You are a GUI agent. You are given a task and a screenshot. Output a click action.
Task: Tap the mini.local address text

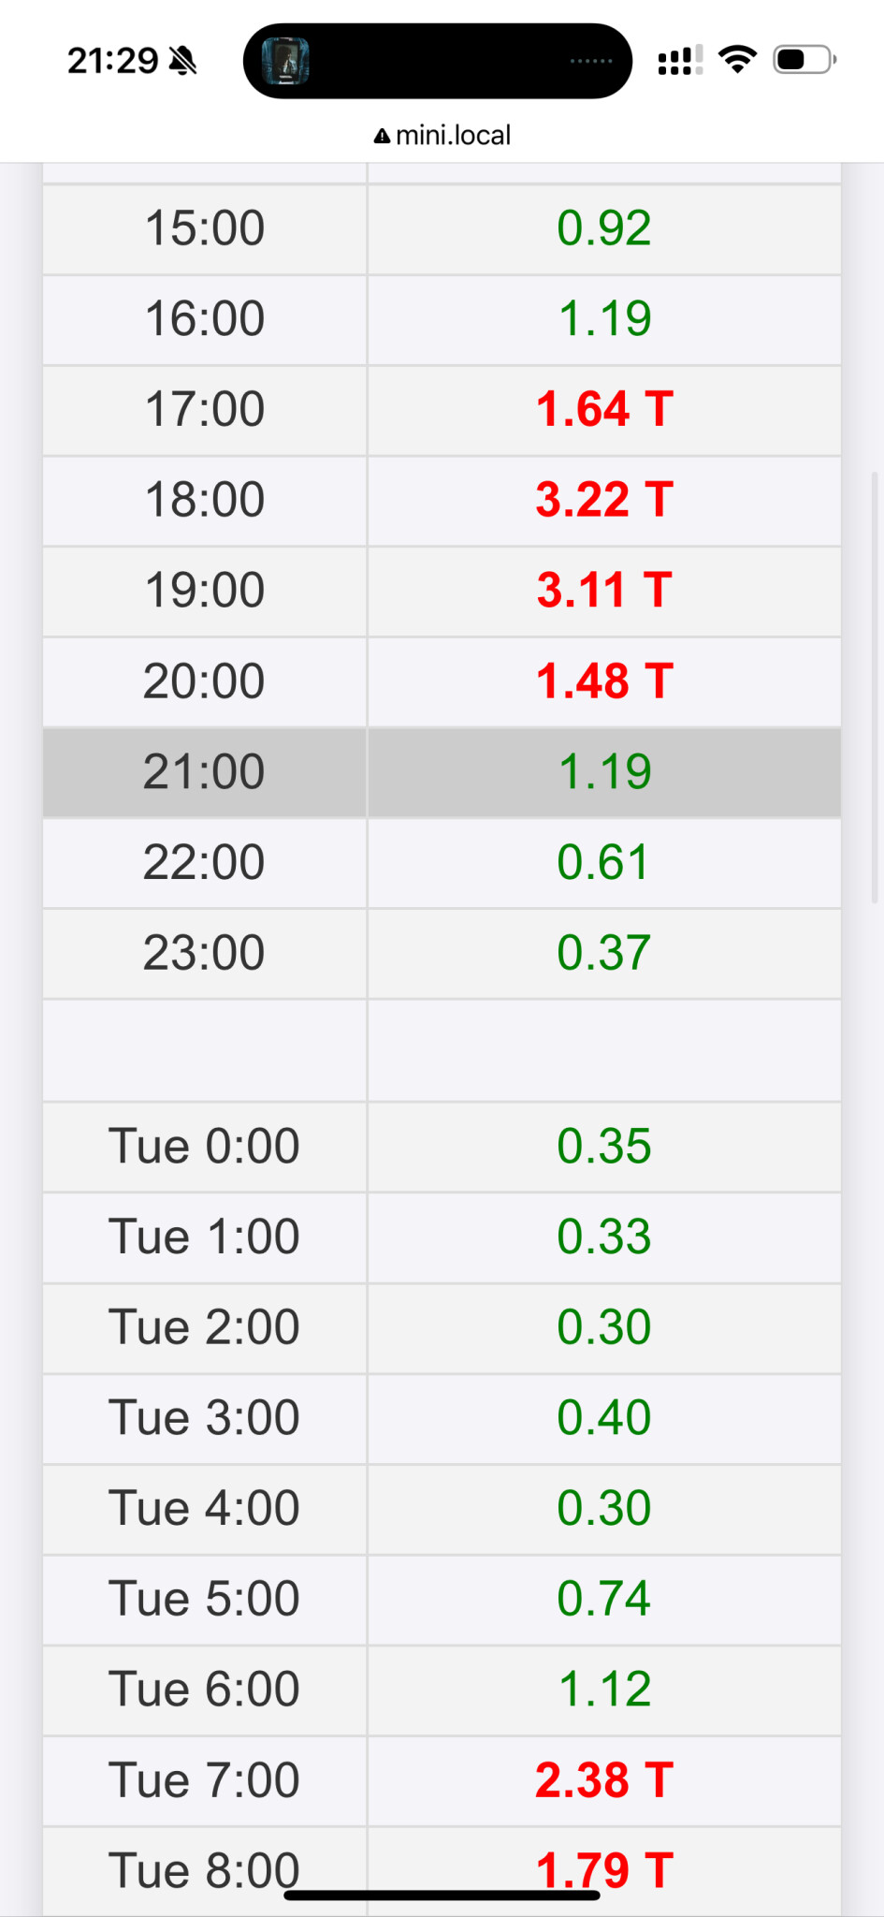453,136
